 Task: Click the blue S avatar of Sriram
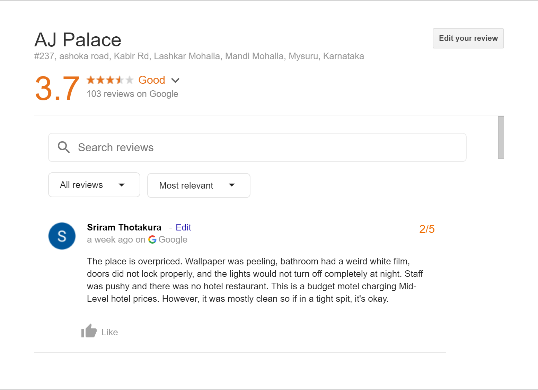pyautogui.click(x=62, y=236)
